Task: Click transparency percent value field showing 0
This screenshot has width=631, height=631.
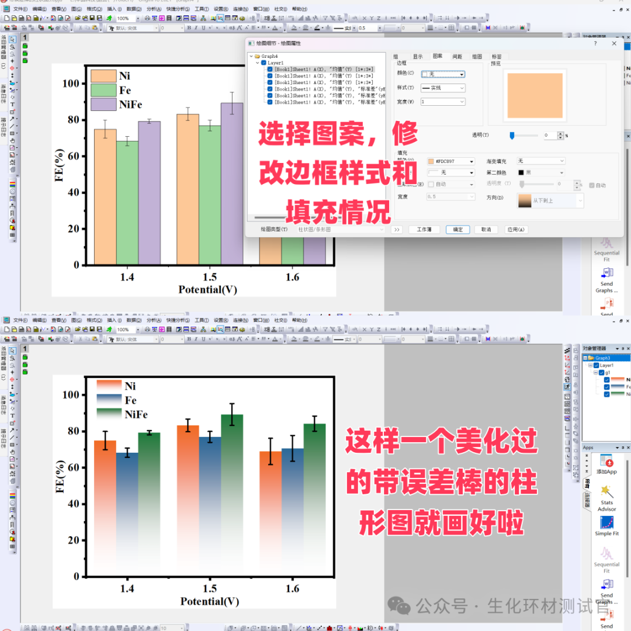Action: (549, 135)
